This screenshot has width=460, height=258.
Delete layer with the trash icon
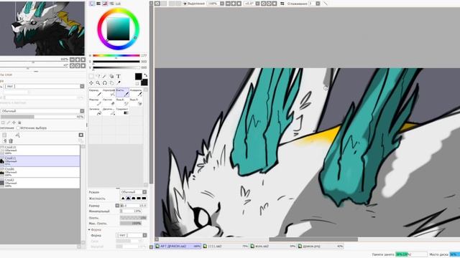(x=11, y=141)
